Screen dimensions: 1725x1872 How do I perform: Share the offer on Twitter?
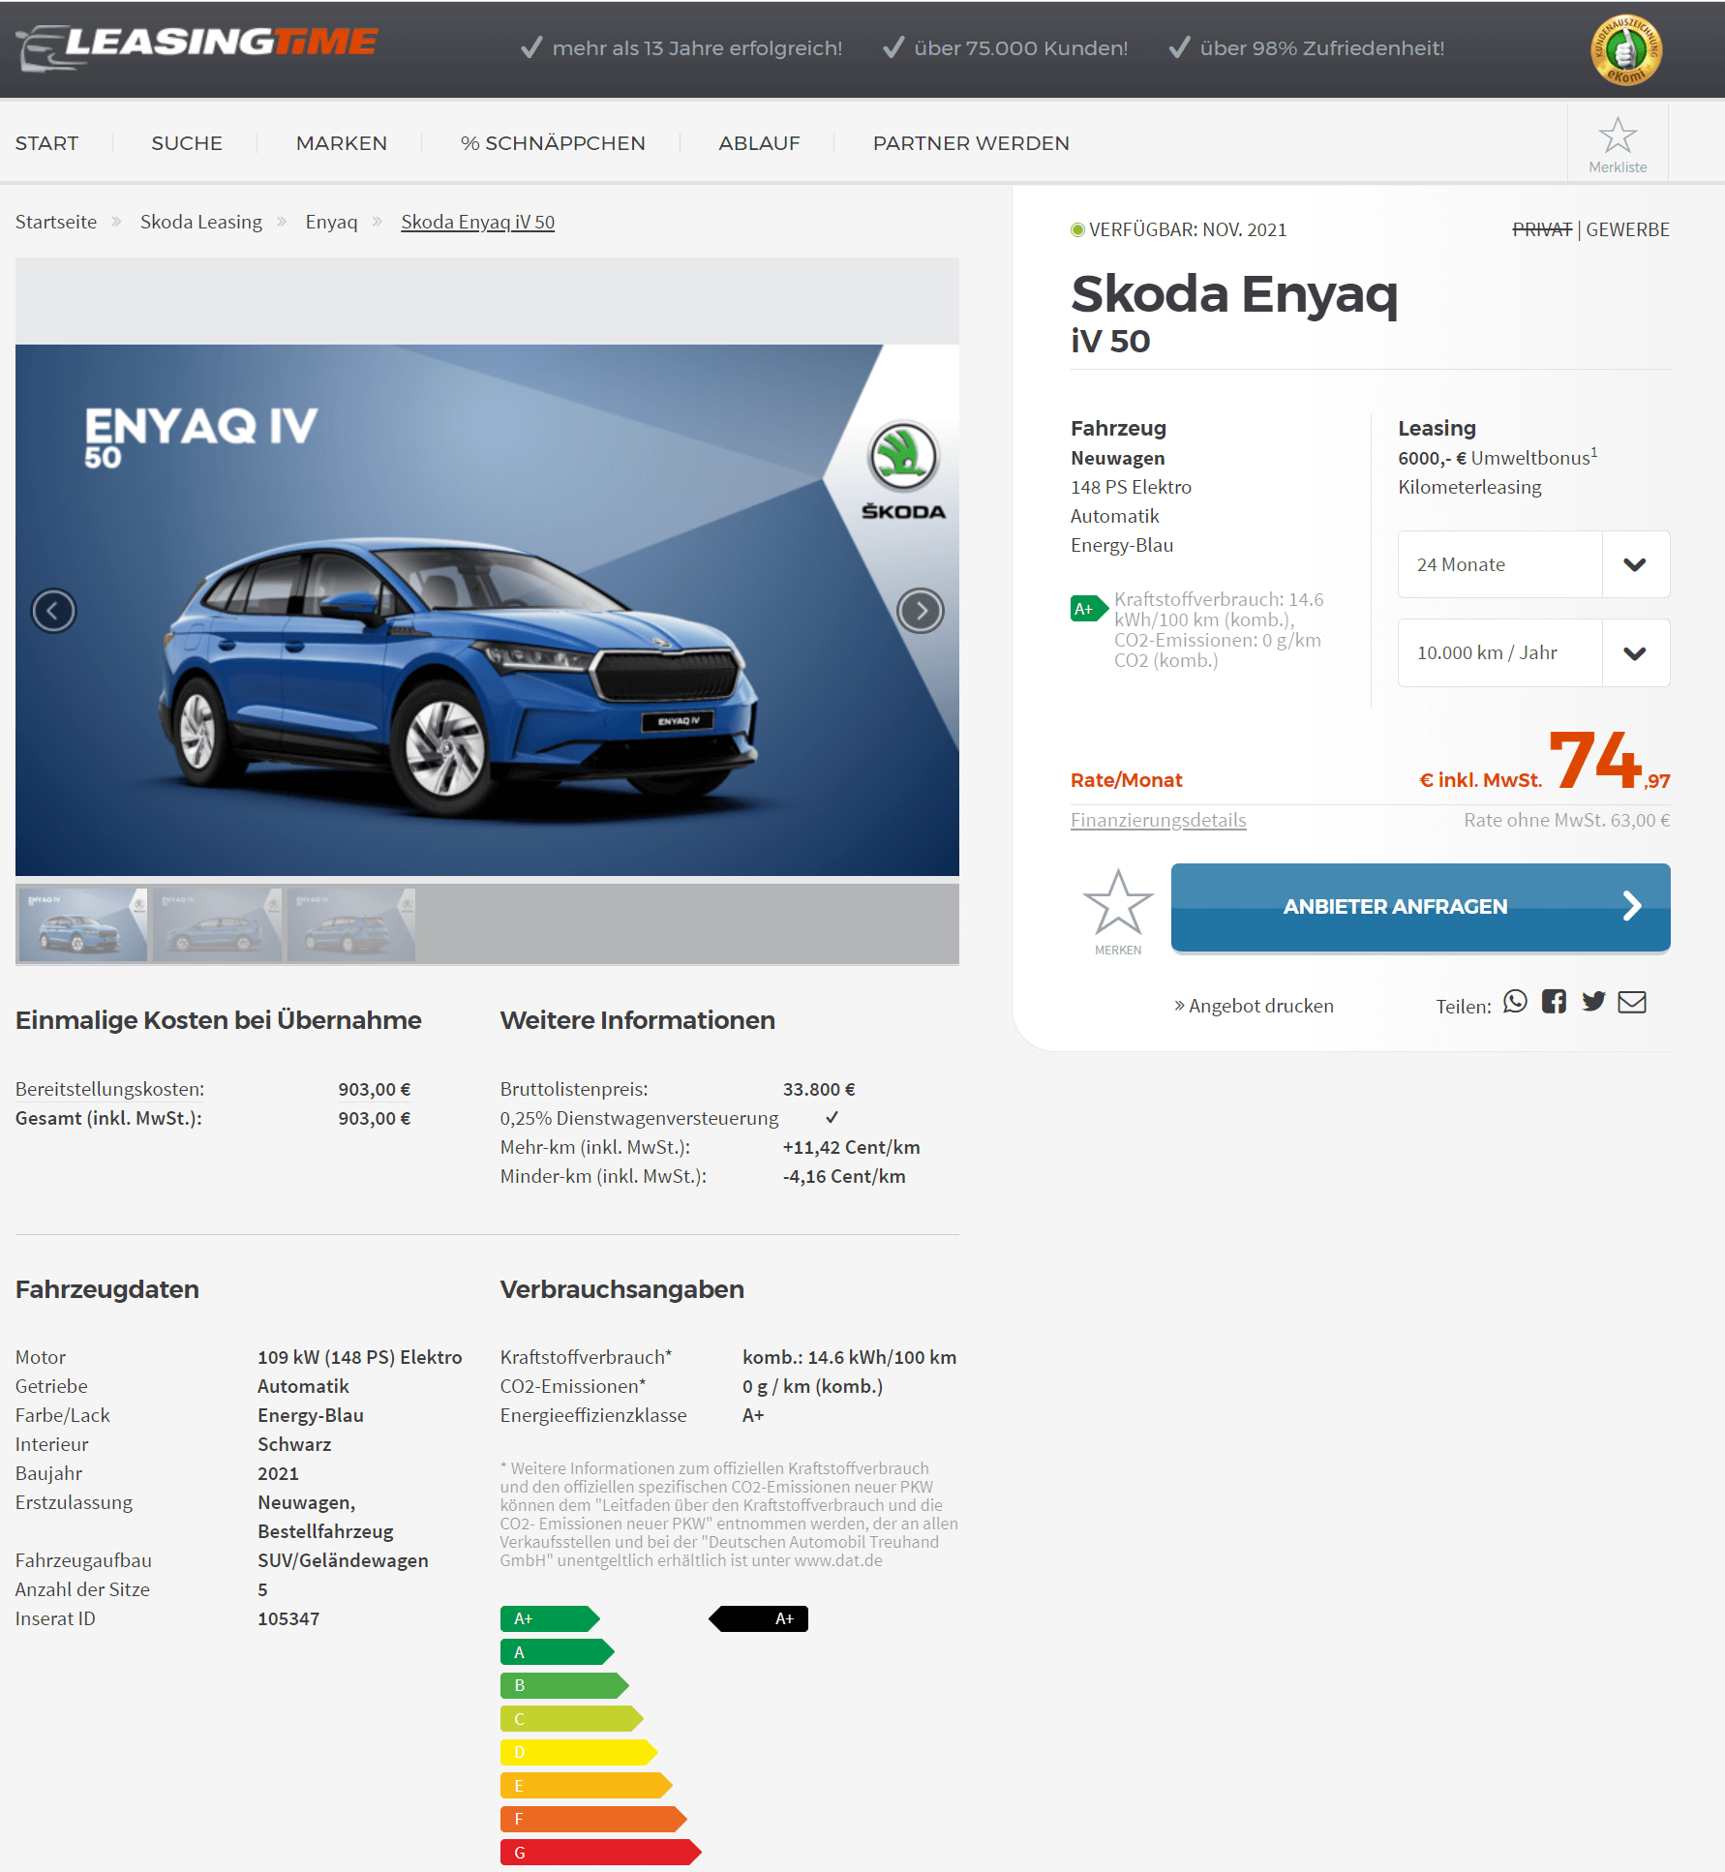point(1593,1002)
